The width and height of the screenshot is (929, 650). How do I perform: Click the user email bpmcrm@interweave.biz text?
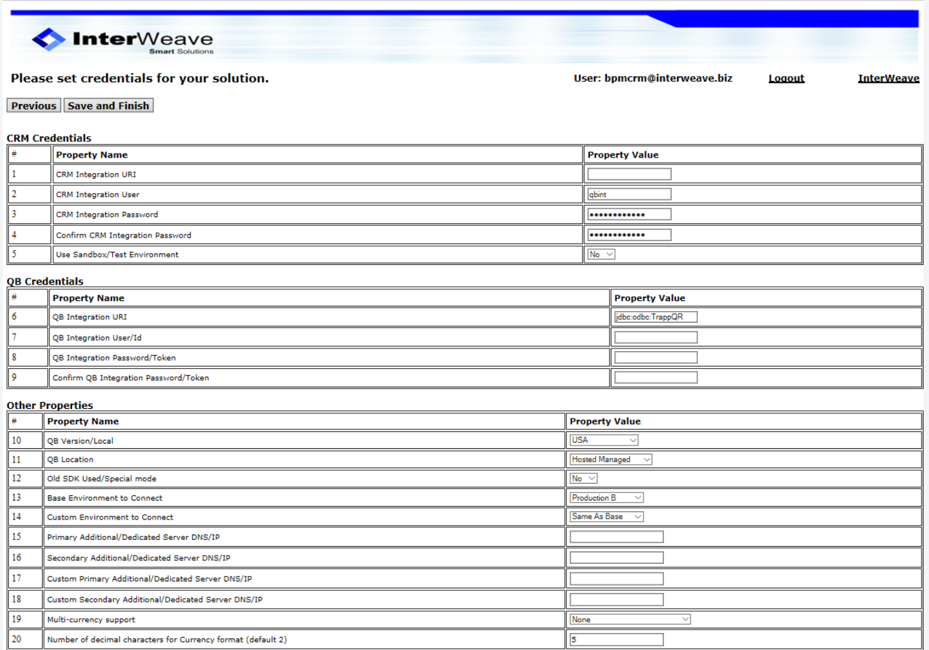click(668, 78)
